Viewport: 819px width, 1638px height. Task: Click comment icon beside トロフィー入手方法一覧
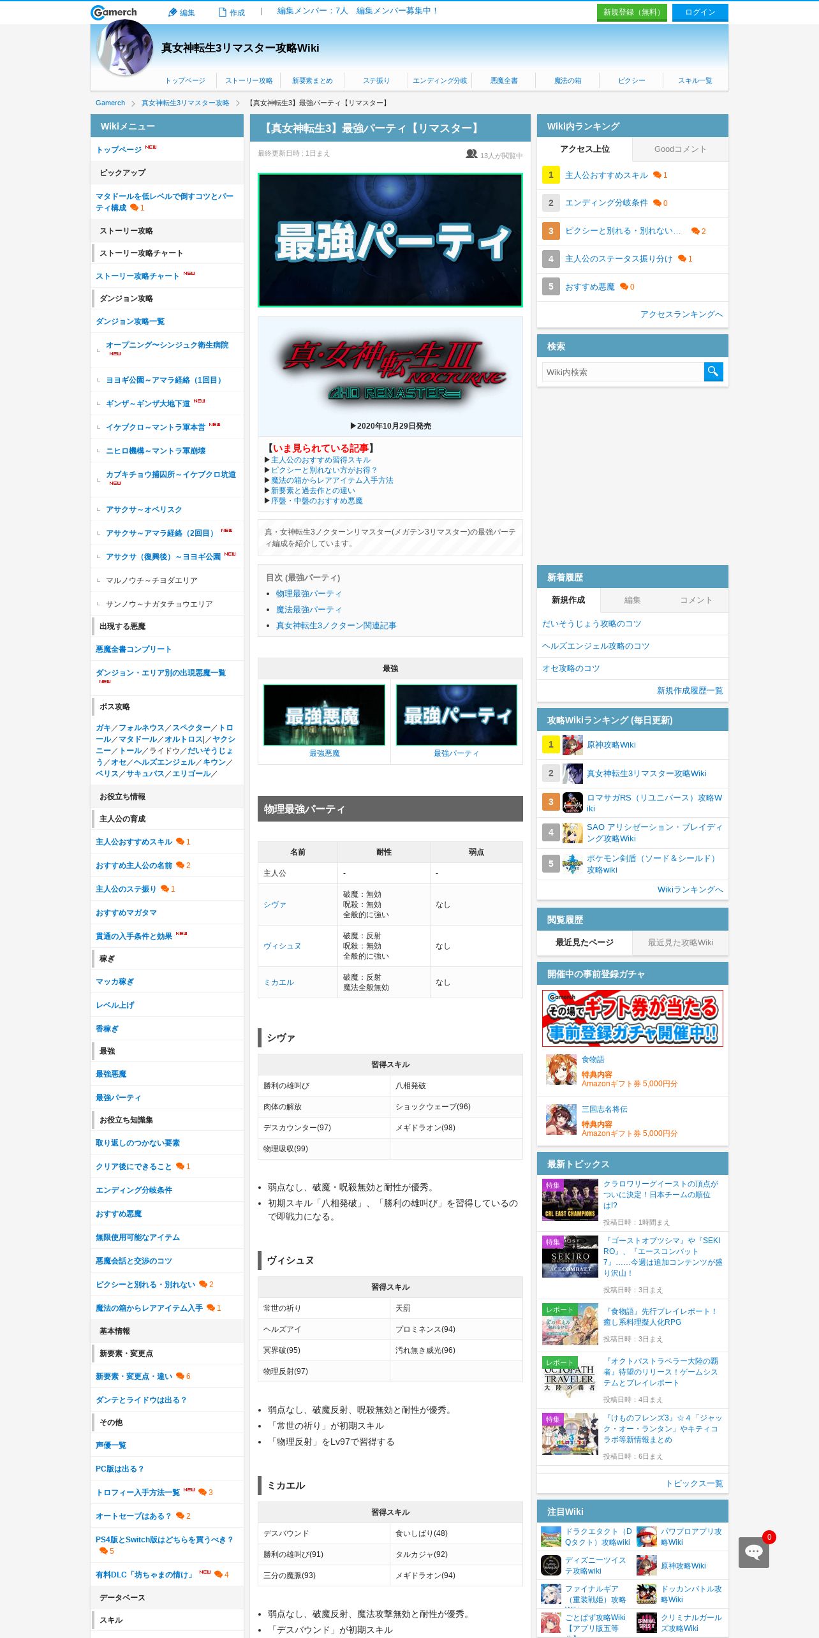coord(202,1492)
